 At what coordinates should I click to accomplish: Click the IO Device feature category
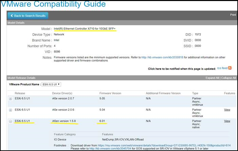(60, 139)
